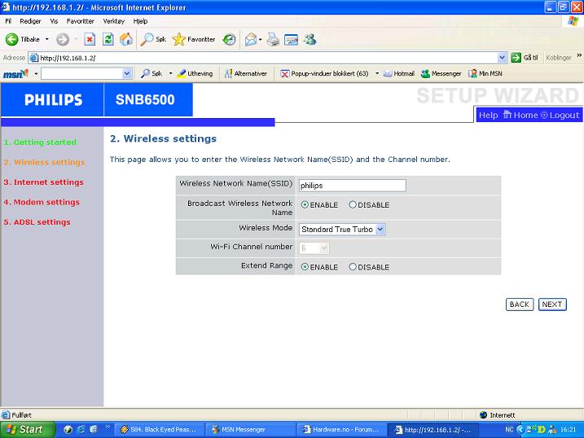Screen dimensions: 584x438
Task: Disable Broadcast Wireless Network Name
Action: [x=353, y=204]
